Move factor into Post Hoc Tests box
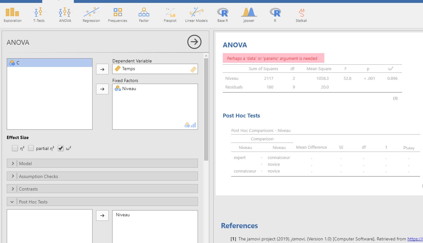 102,215
